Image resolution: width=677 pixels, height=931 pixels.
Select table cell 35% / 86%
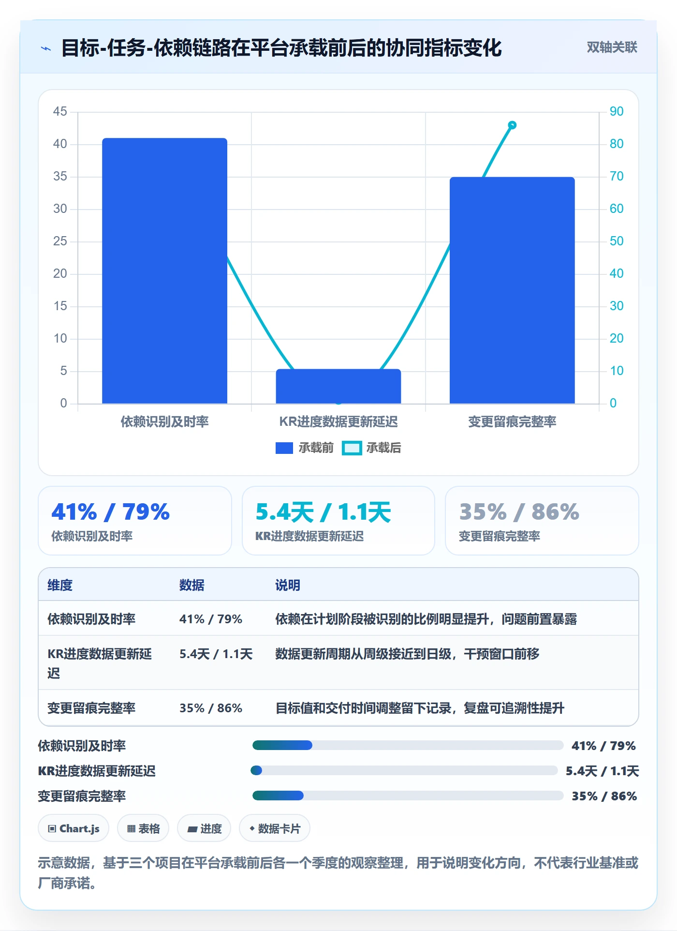[211, 708]
